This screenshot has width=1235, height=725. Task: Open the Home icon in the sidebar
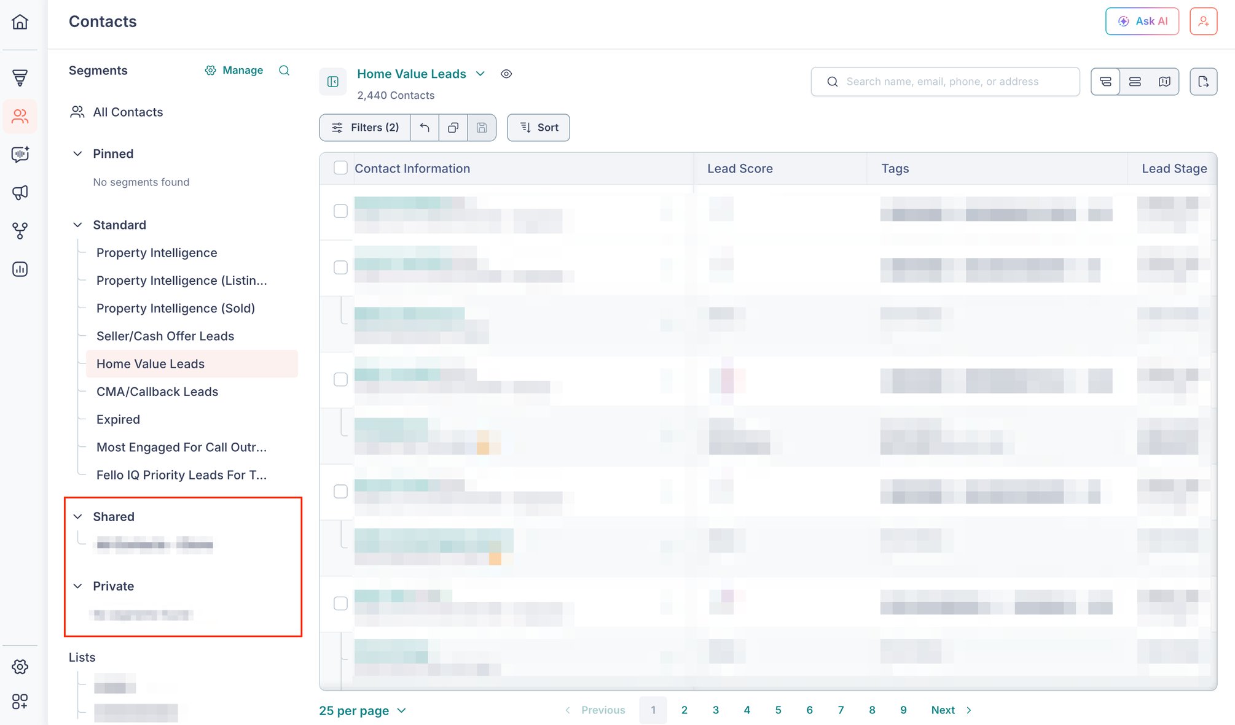click(x=20, y=22)
